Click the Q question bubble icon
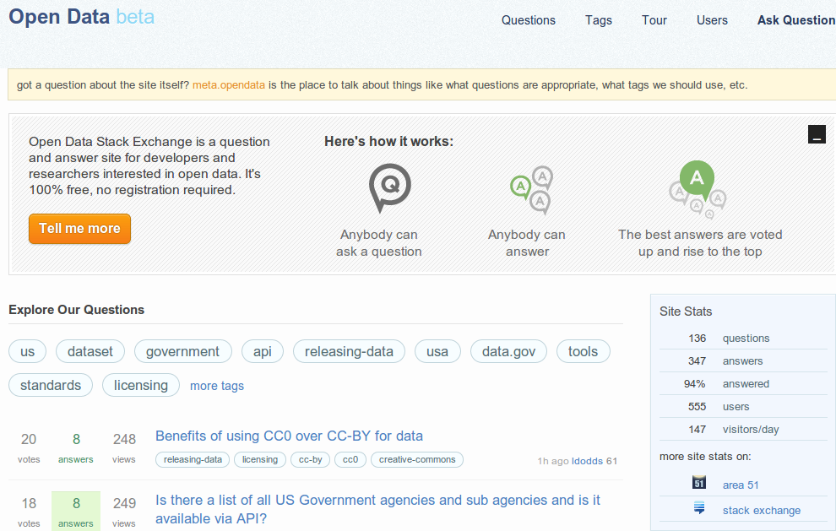The image size is (836, 531). (x=390, y=188)
